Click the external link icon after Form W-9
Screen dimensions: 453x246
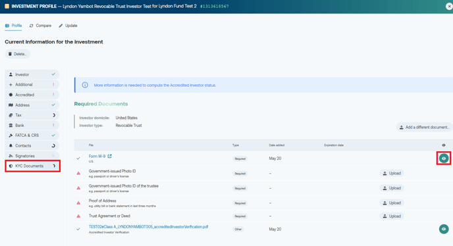coord(109,156)
